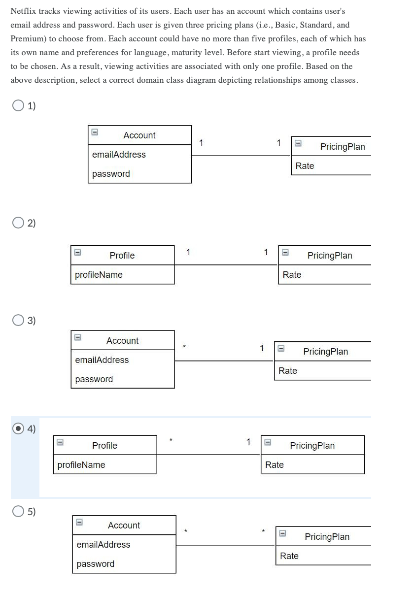Select answer option 1
The image size is (414, 591).
click(x=18, y=105)
